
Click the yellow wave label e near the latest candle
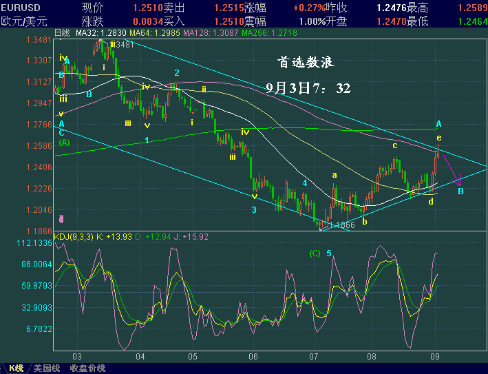pyautogui.click(x=439, y=138)
